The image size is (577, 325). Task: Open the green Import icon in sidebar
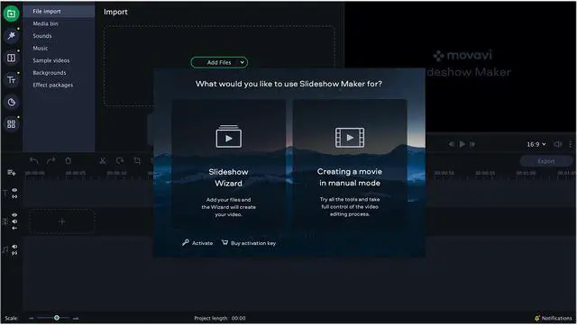tap(12, 14)
